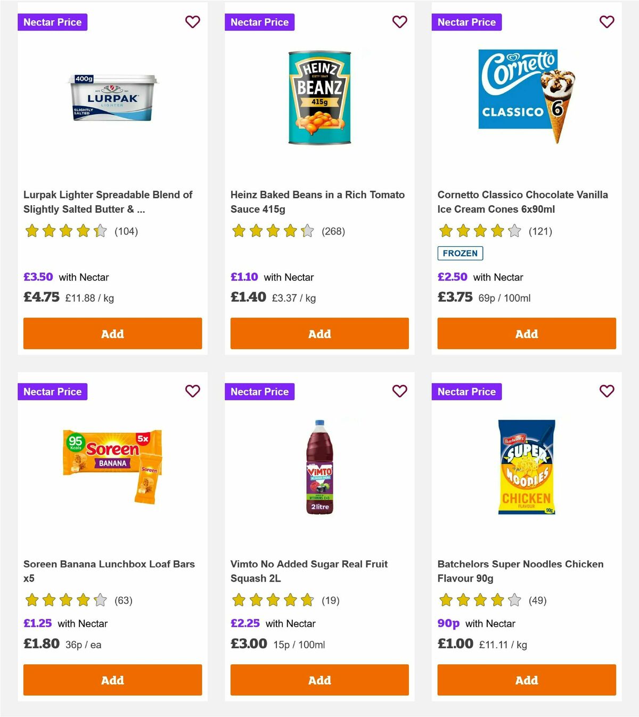Add Batchelors Super Noodles to trolley
639x717 pixels.
point(526,680)
